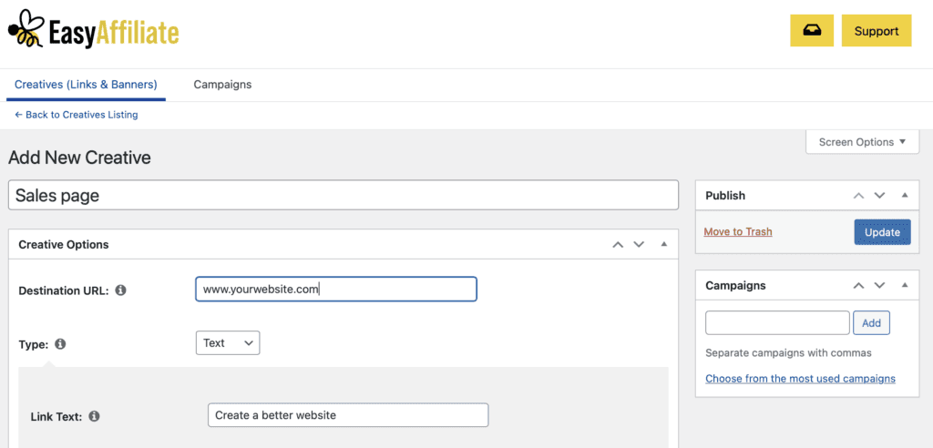
Task: Collapse the Creative Options panel
Action: coord(663,244)
